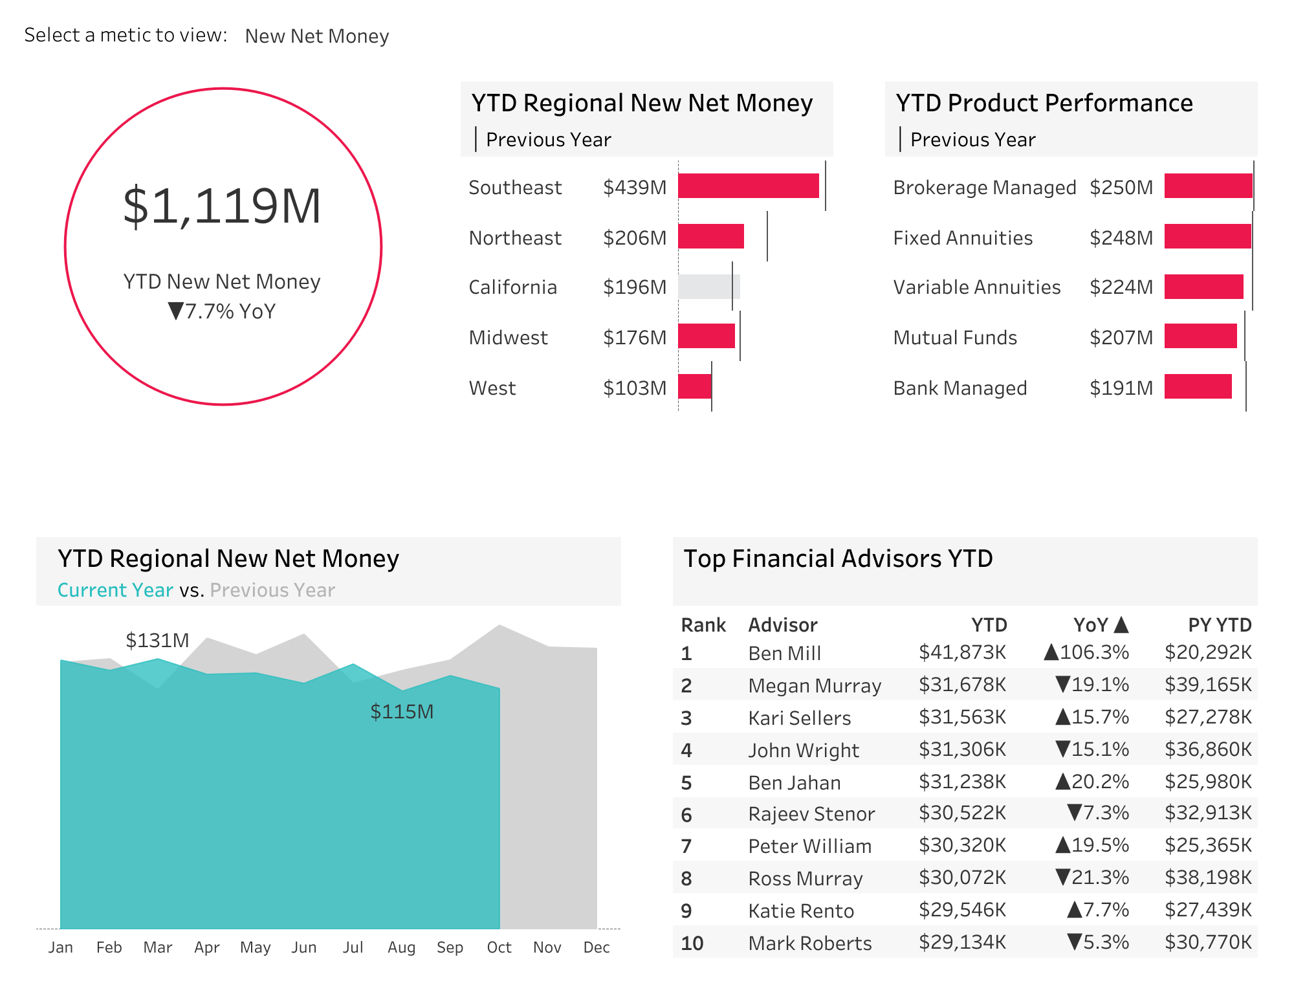1294x994 pixels.
Task: Select the grey California region bar
Action: 709,287
